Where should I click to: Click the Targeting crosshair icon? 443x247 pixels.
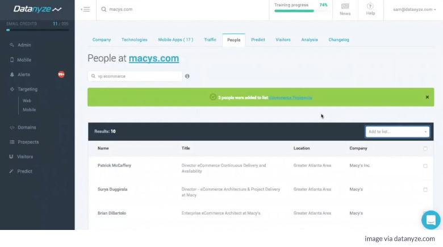point(12,89)
